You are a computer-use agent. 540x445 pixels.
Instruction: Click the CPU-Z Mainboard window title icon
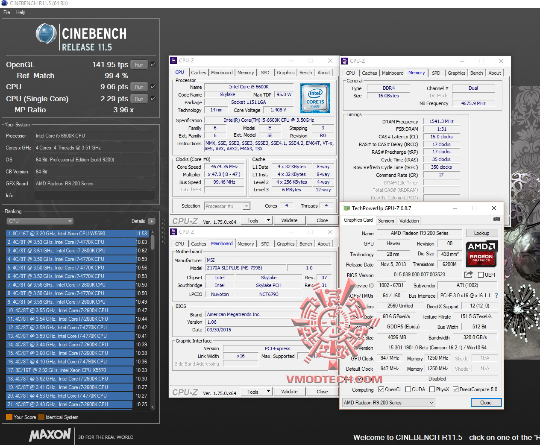point(173,232)
